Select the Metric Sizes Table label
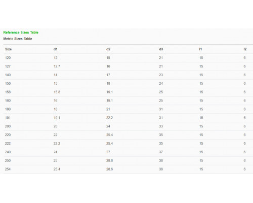This screenshot has height=203, width=253. pos(18,39)
